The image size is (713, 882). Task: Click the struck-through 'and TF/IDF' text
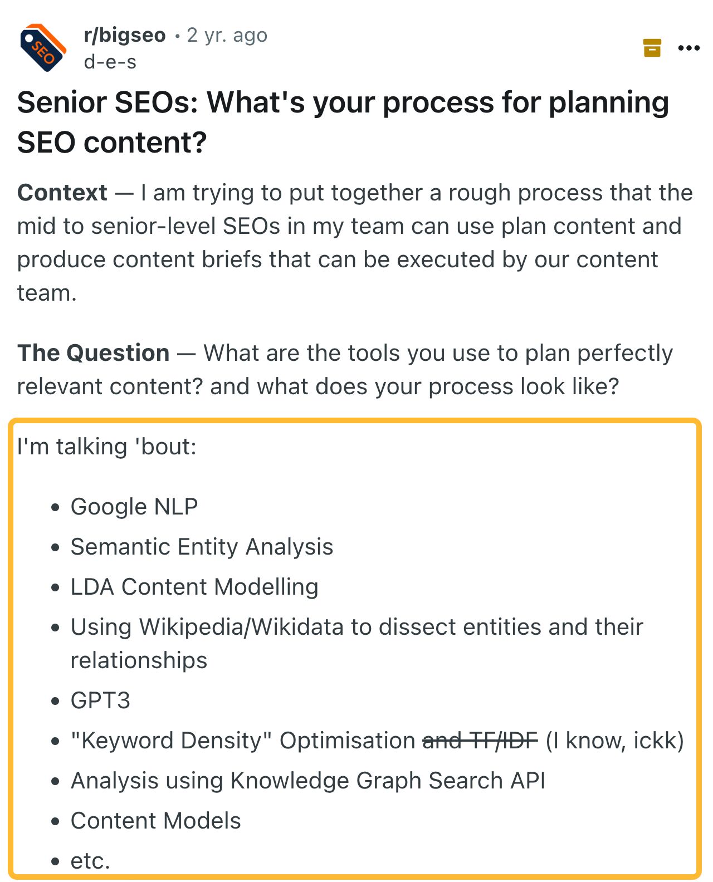[x=480, y=741]
